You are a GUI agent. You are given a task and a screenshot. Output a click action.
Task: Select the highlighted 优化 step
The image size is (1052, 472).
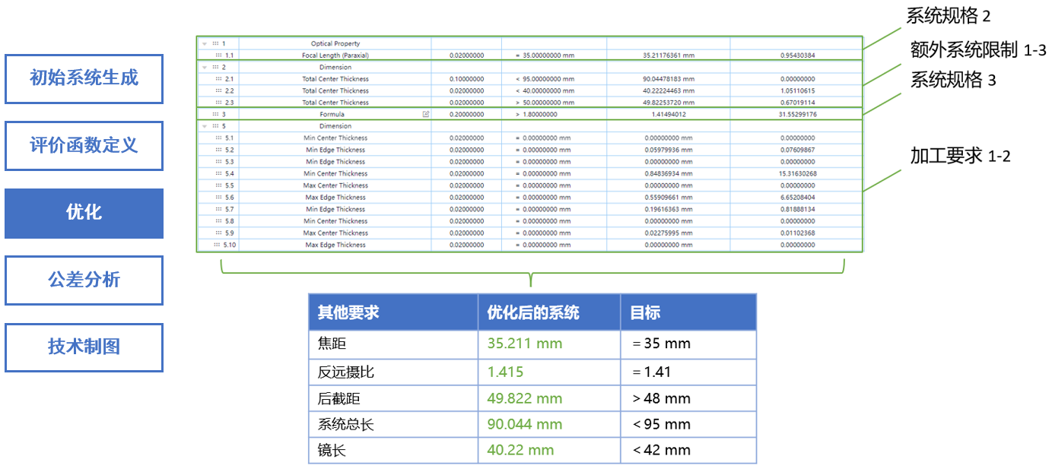84,213
